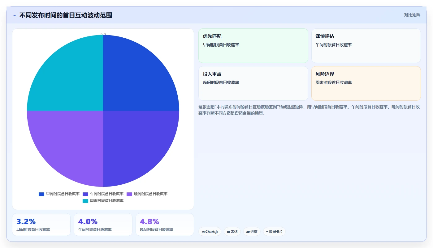The height and width of the screenshot is (248, 433).
Task: Toggle legend item 晚间时段首日收藏率
Action: (x=147, y=194)
